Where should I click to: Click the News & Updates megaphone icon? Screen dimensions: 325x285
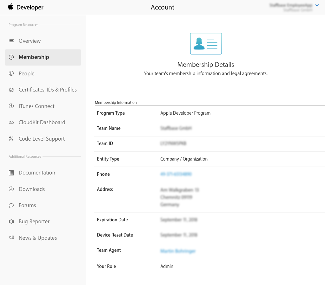[11, 238]
